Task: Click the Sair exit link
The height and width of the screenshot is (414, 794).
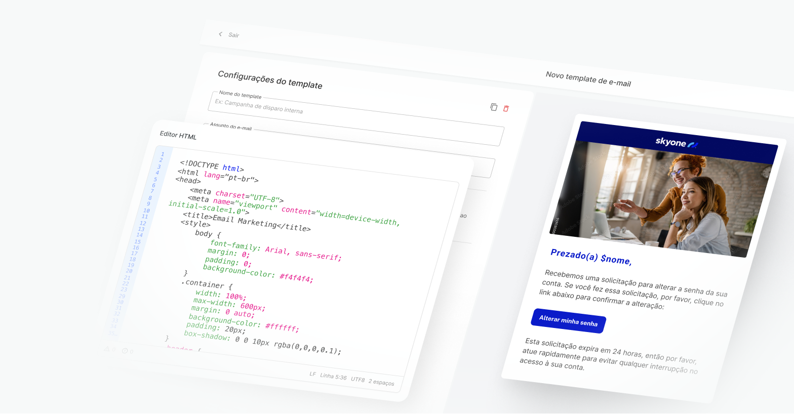Action: (x=233, y=35)
